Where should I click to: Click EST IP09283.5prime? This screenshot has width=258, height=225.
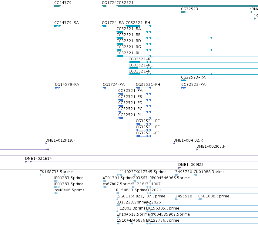[x=69, y=178]
